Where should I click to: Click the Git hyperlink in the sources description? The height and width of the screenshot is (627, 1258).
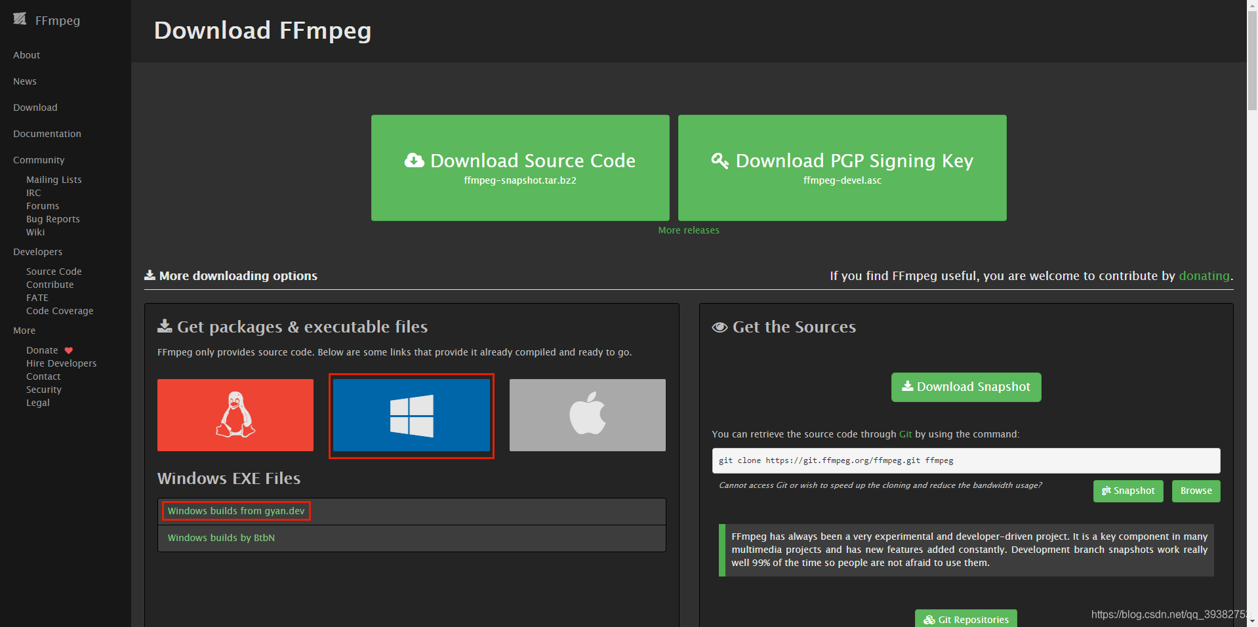coord(905,434)
